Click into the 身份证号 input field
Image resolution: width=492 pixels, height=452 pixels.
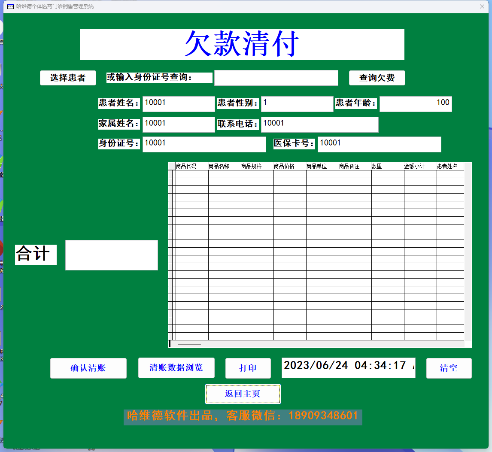tap(204, 144)
